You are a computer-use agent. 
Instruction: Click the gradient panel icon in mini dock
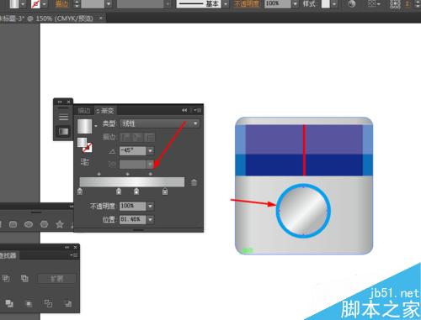tap(63, 132)
